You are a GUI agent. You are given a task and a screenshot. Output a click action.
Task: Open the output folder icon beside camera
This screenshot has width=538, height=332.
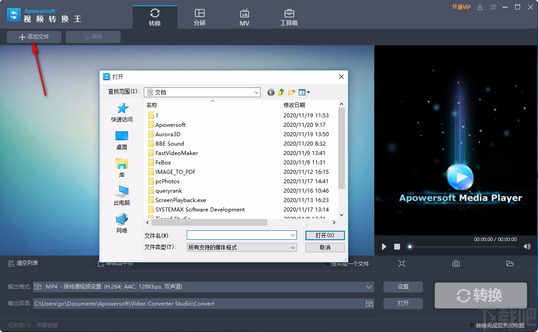510,264
